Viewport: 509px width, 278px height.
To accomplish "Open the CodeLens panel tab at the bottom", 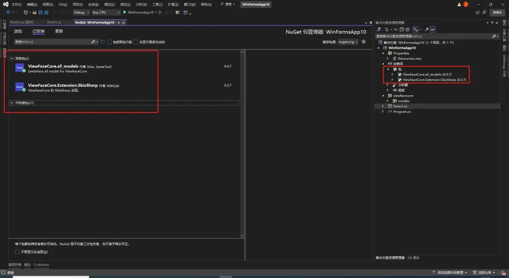I will pos(41,265).
